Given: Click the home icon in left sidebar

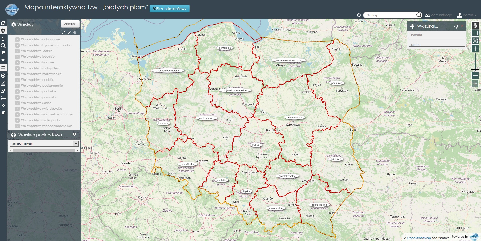Looking at the screenshot, I should tap(3, 23).
